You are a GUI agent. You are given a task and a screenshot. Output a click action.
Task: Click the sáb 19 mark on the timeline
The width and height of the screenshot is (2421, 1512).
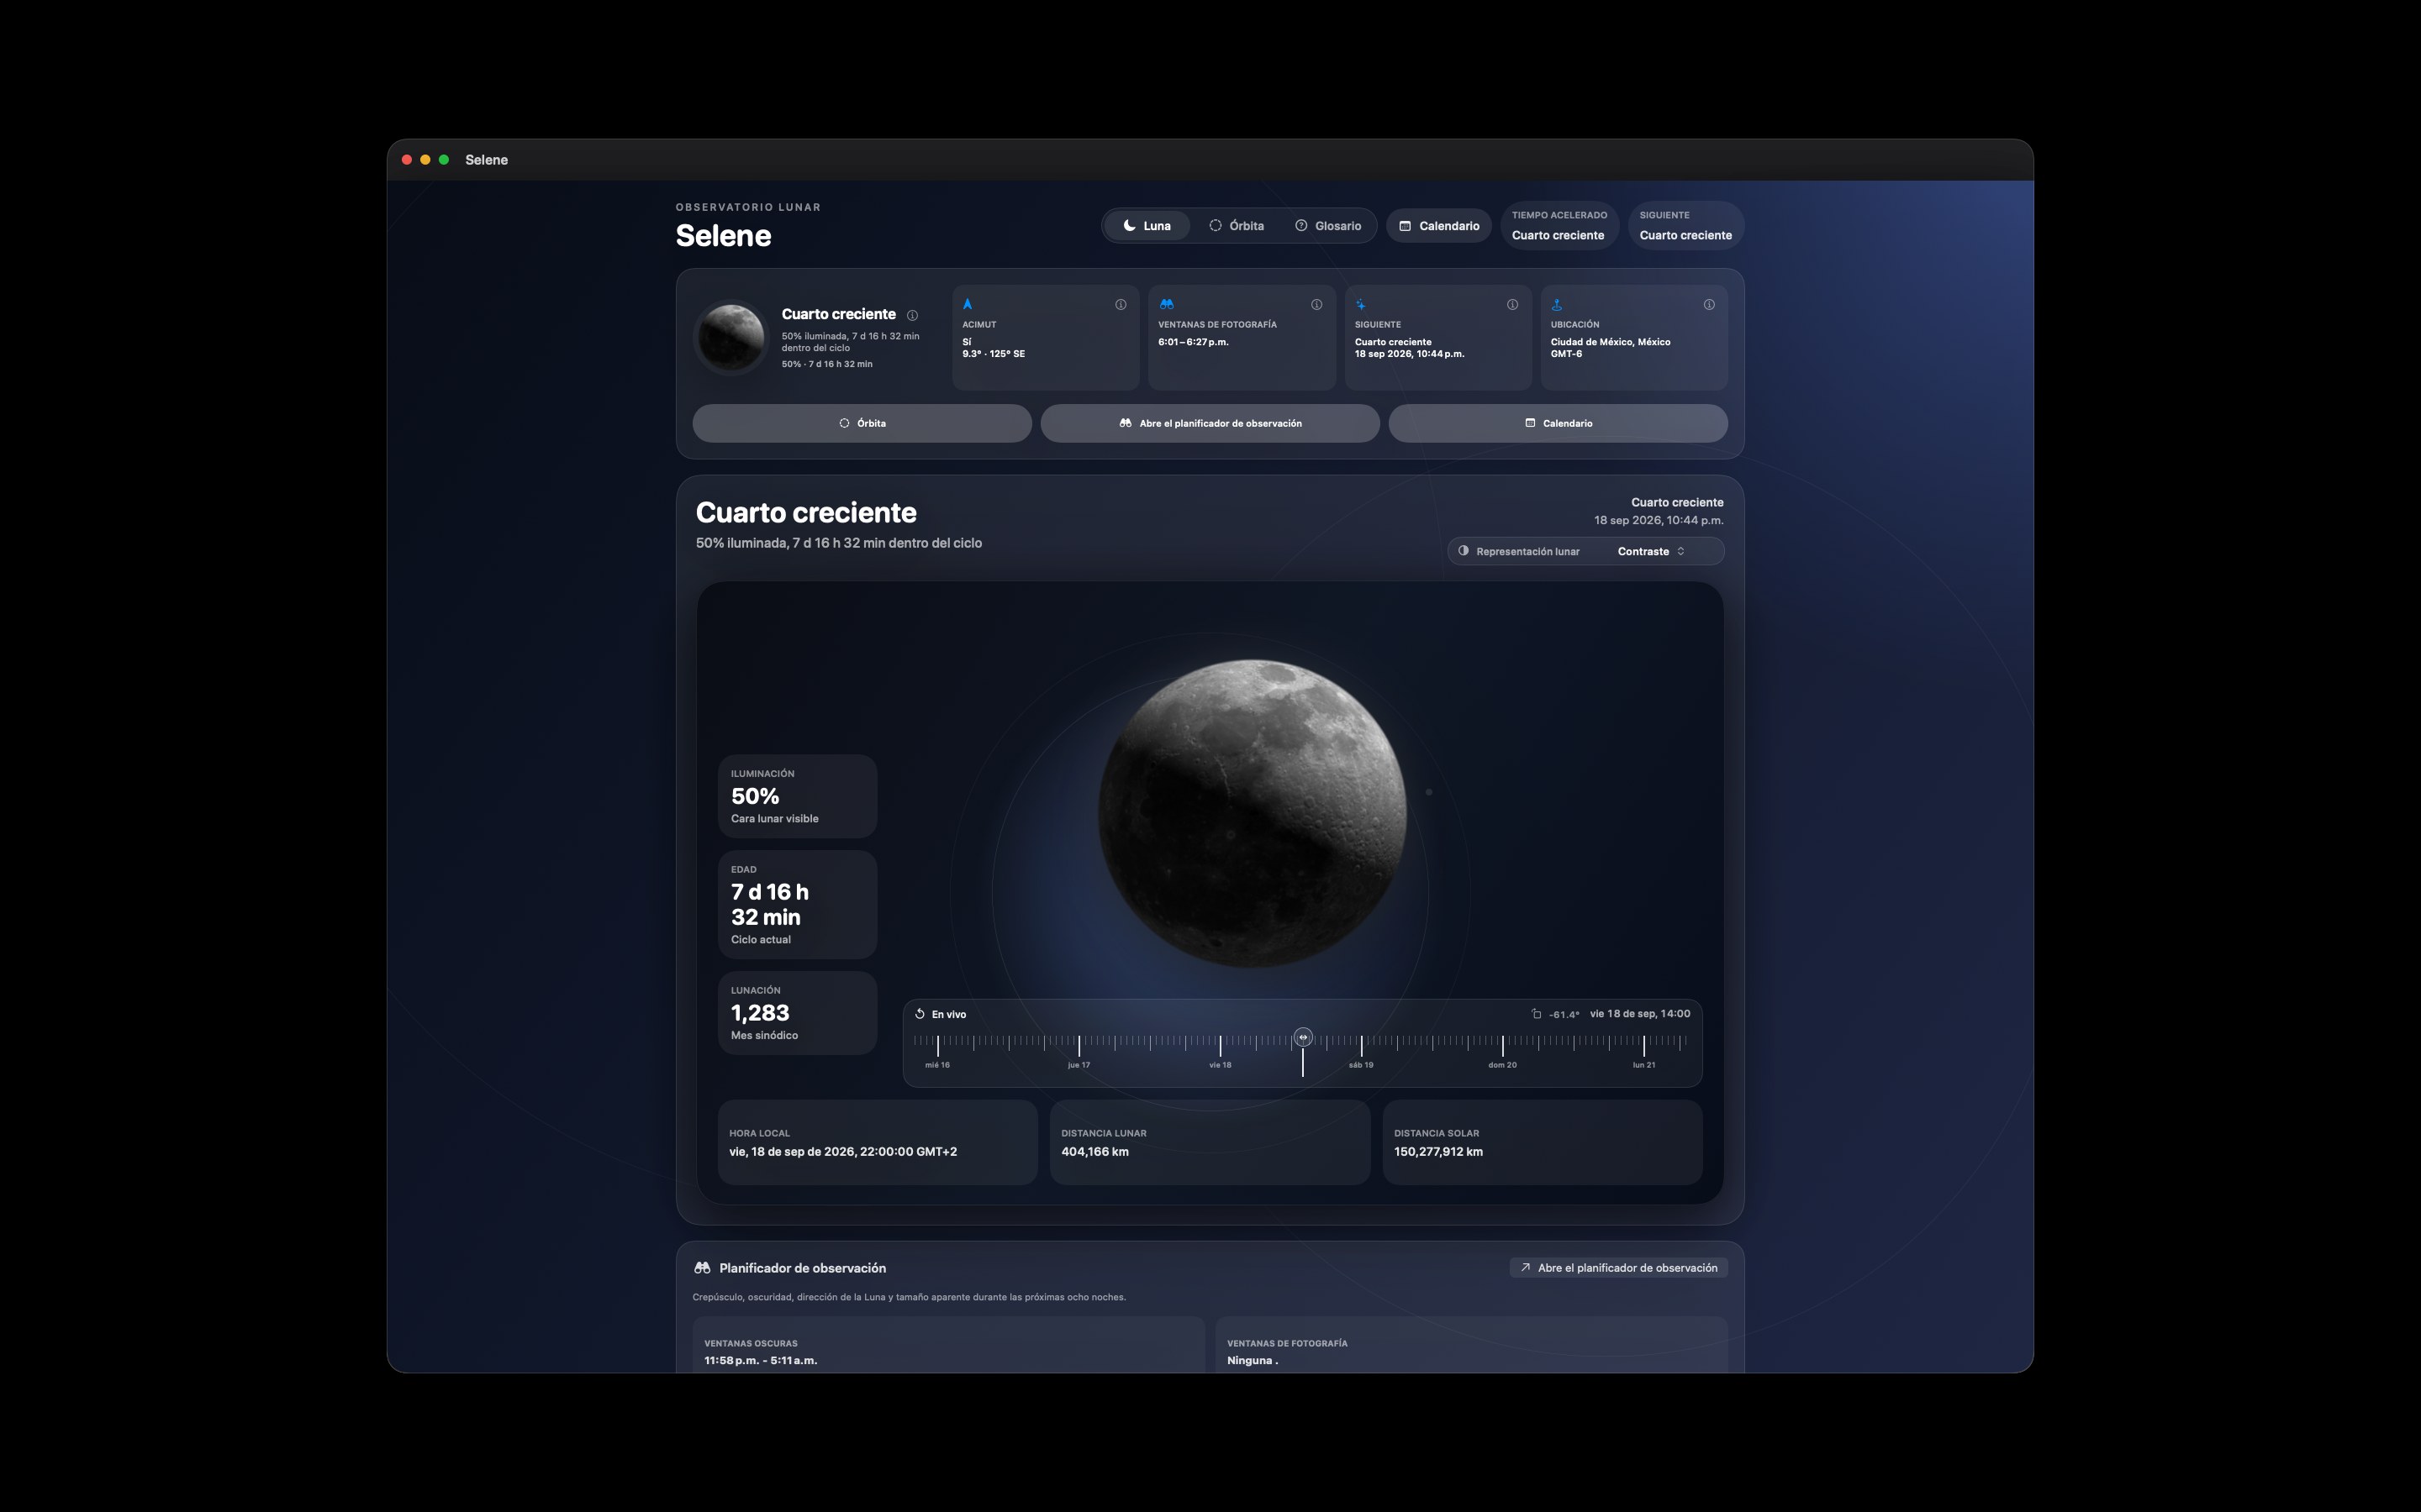pos(1361,1065)
